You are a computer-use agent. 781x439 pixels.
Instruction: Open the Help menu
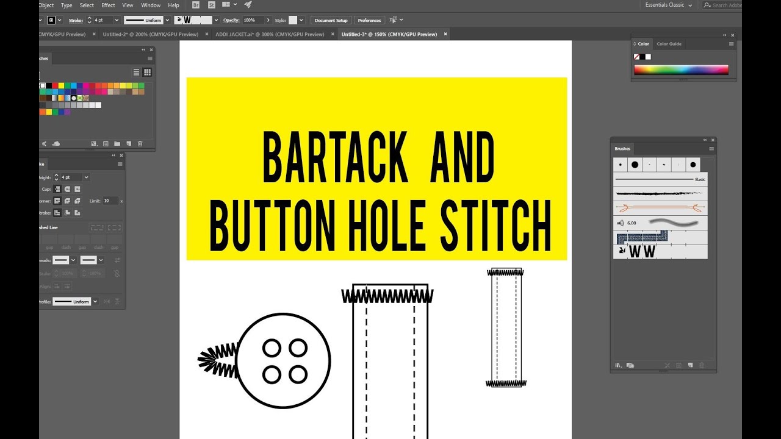click(x=173, y=5)
